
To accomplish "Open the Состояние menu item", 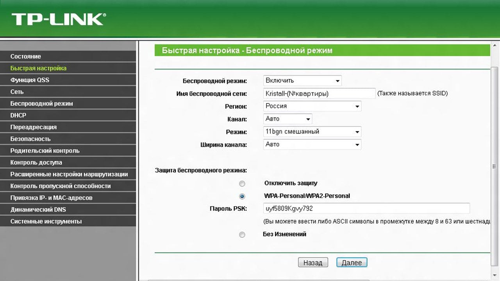I will pyautogui.click(x=68, y=57).
